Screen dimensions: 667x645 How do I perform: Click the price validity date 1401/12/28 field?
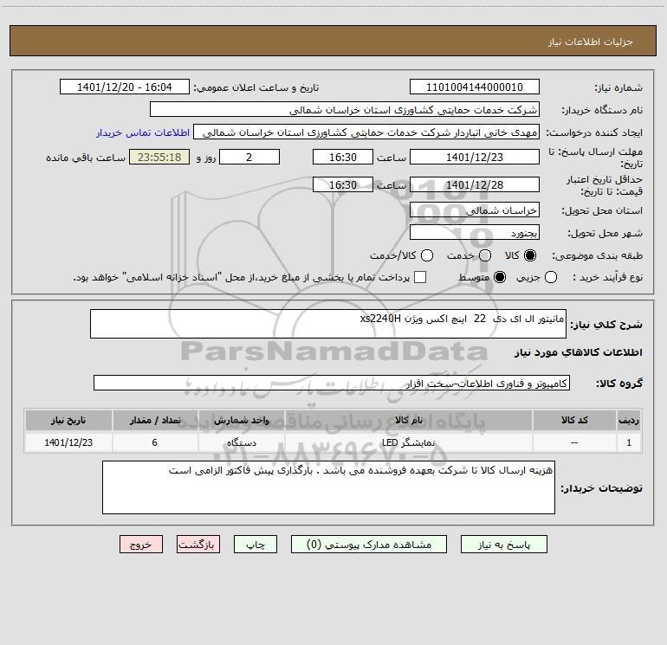pos(475,184)
